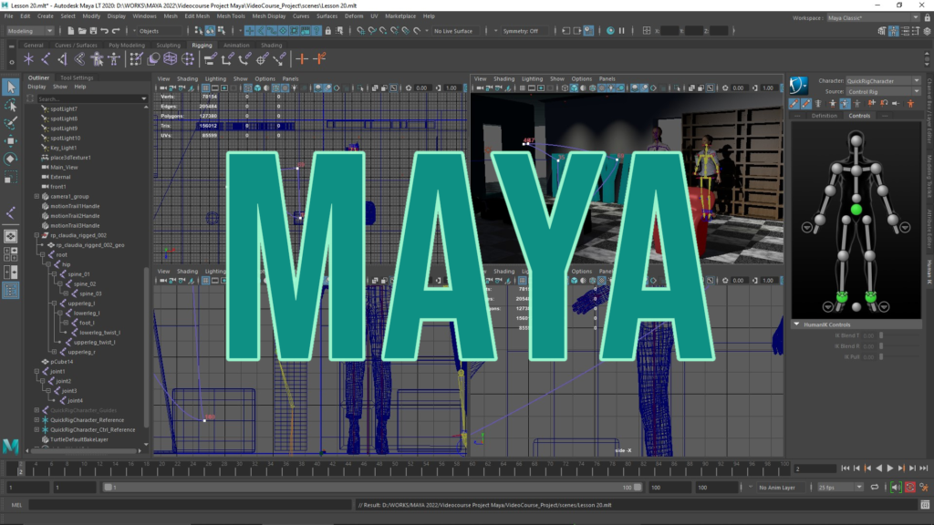Click the Open Scene folder icon

click(82, 31)
